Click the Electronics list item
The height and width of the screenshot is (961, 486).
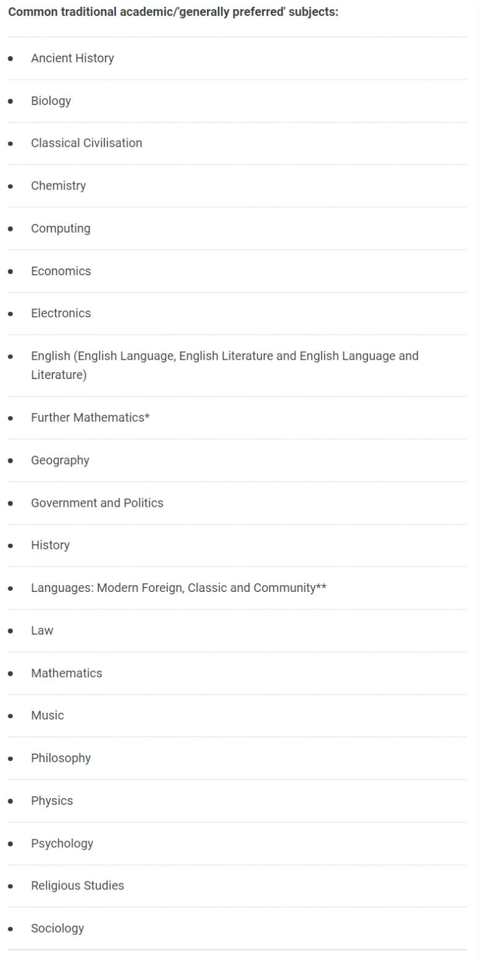pyautogui.click(x=61, y=313)
